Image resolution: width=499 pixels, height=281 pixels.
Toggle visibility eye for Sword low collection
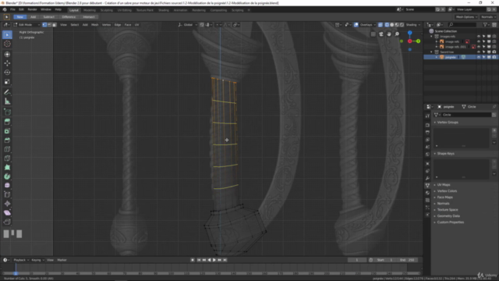[x=478, y=52]
